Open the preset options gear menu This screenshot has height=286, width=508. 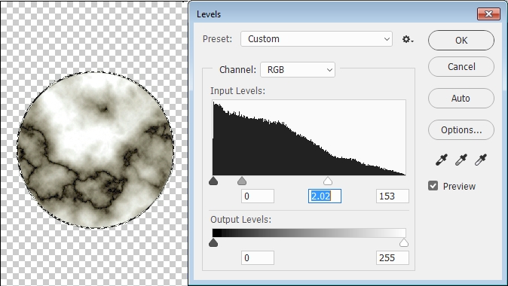pos(408,39)
